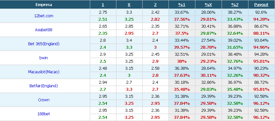Open the 188bet bookmaker link
Screen dimensions: 275x121
pyautogui.click(x=44, y=114)
